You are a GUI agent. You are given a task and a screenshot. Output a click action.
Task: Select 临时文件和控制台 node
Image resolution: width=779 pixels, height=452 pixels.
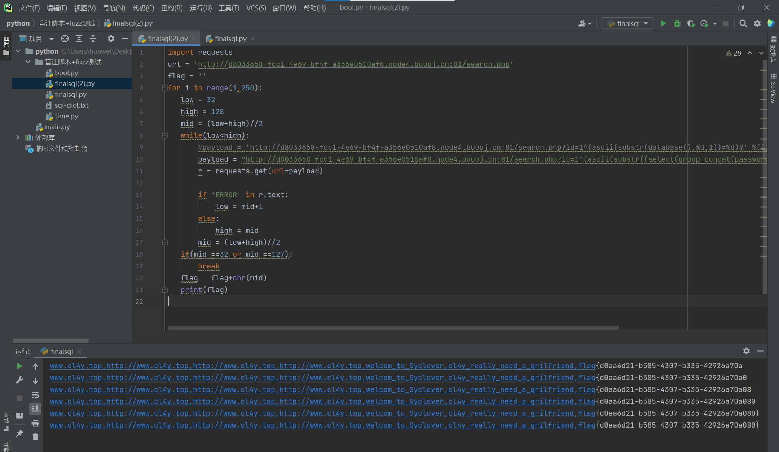pyautogui.click(x=61, y=148)
